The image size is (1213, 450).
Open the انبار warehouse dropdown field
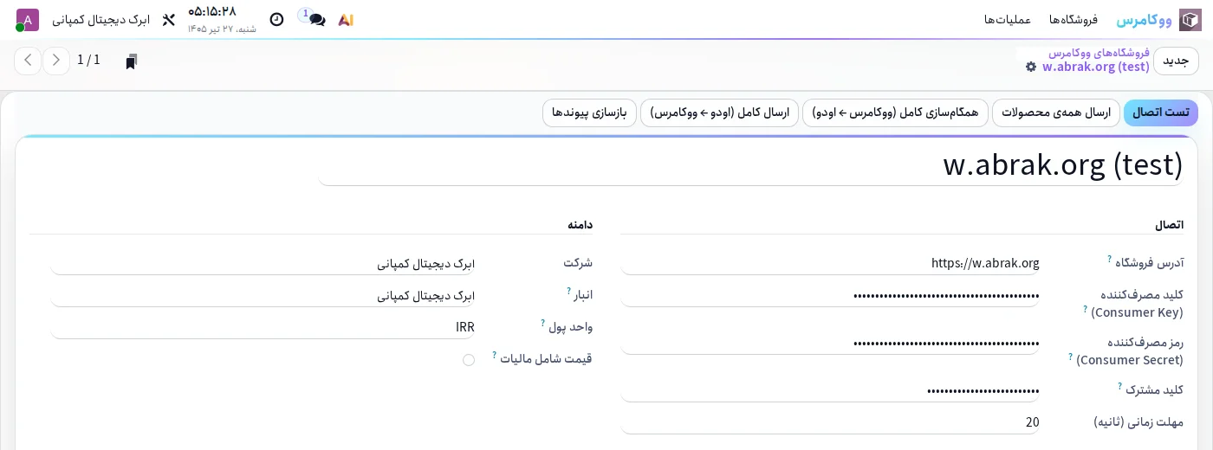tap(263, 295)
